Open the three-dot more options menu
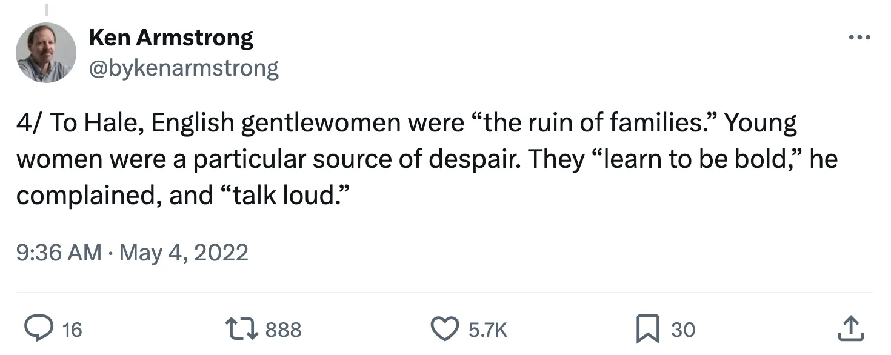Screen dimensions: 891x355 click(x=859, y=38)
